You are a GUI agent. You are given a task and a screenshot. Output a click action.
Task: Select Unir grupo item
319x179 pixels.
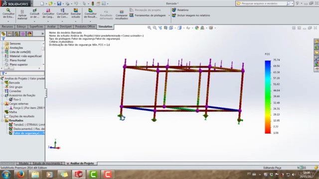13,87
